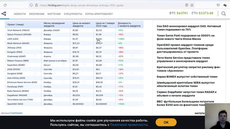This screenshot has height=129, width=230.
Task: Open the CoinGecko data source link
Action: [16, 113]
